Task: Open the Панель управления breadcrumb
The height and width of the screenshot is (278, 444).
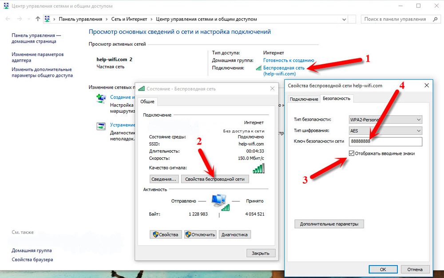Action: coord(80,19)
